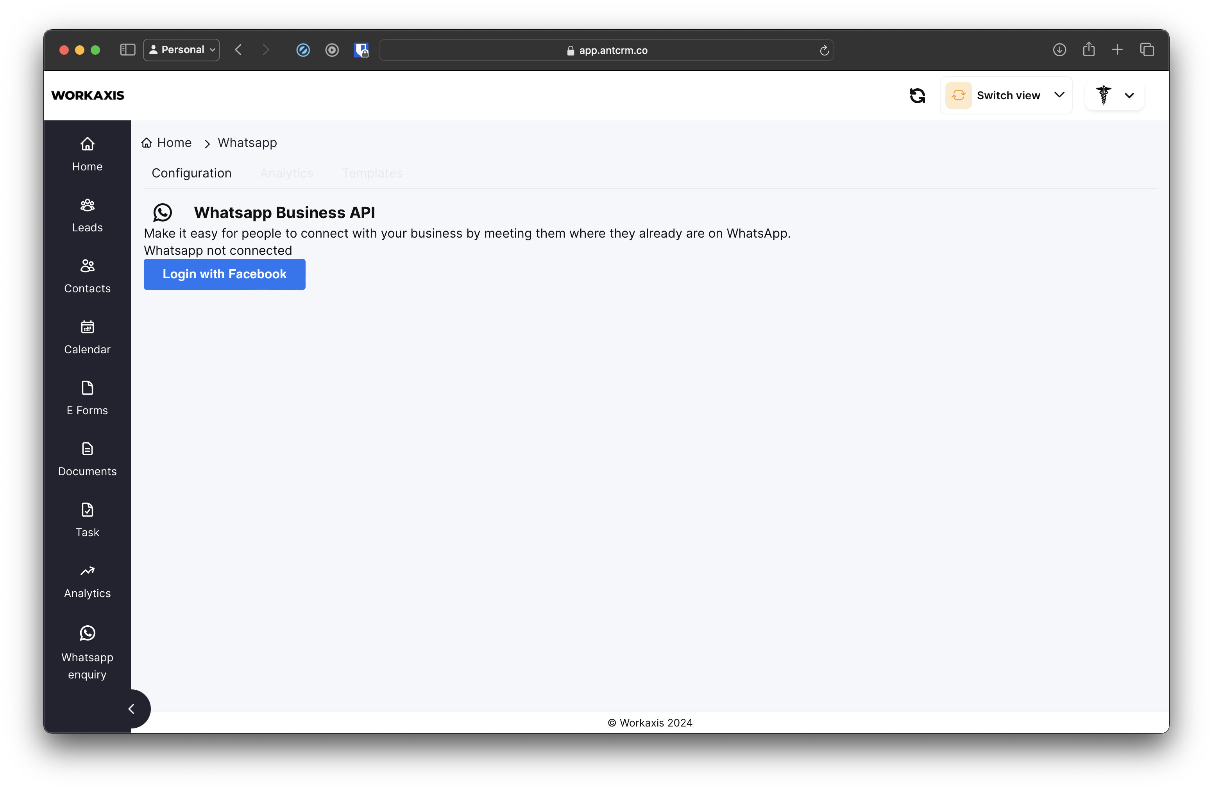Click the sync refresh icon in header

tap(917, 96)
